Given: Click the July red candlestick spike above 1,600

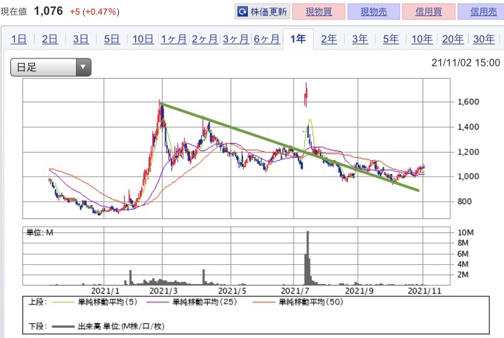Looking at the screenshot, I should point(306,95).
